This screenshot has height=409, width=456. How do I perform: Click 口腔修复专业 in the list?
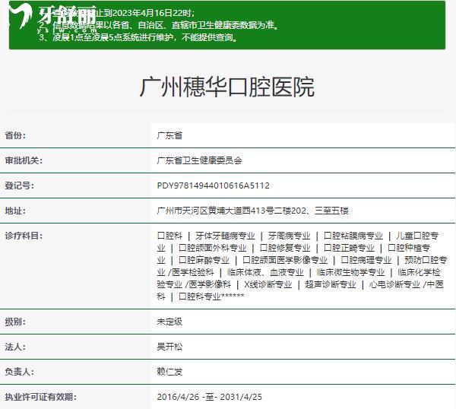coord(285,248)
